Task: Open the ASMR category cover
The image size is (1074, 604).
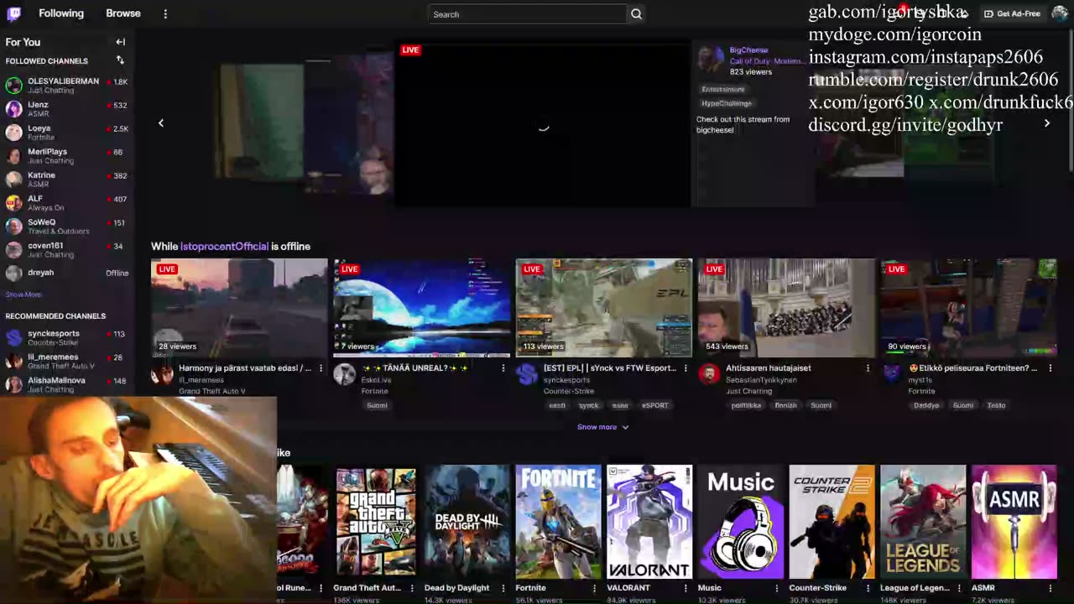Action: [x=1014, y=522]
